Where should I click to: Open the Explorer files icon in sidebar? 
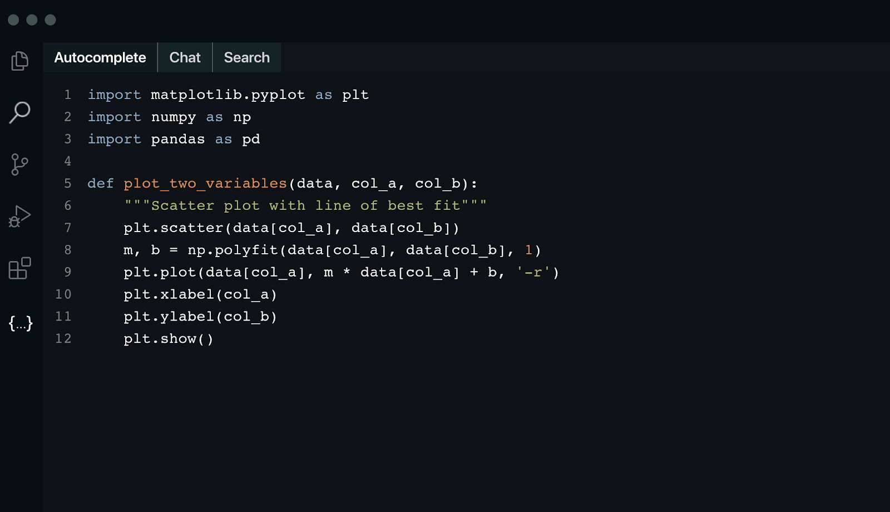tap(20, 61)
